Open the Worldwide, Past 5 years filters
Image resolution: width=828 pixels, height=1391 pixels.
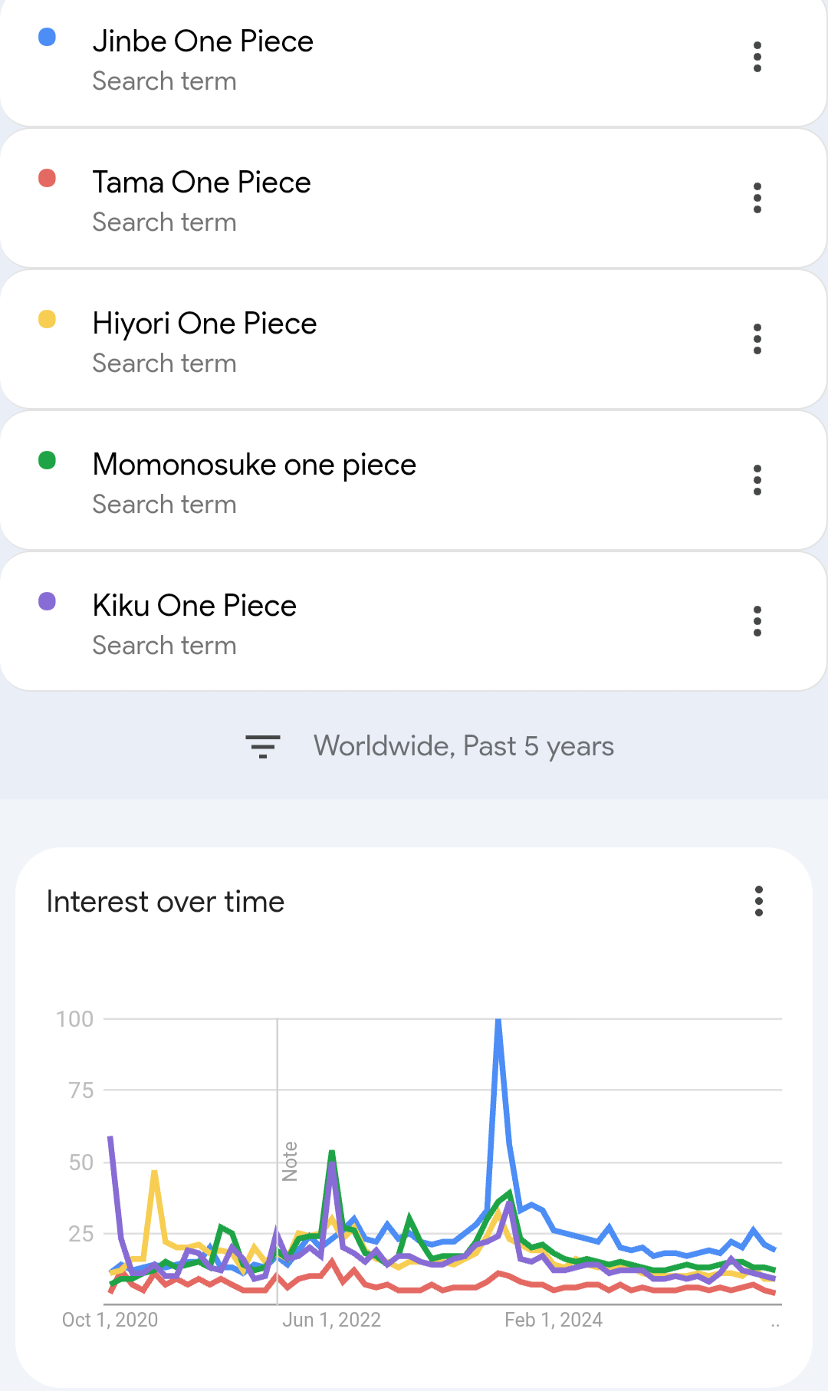(x=463, y=746)
